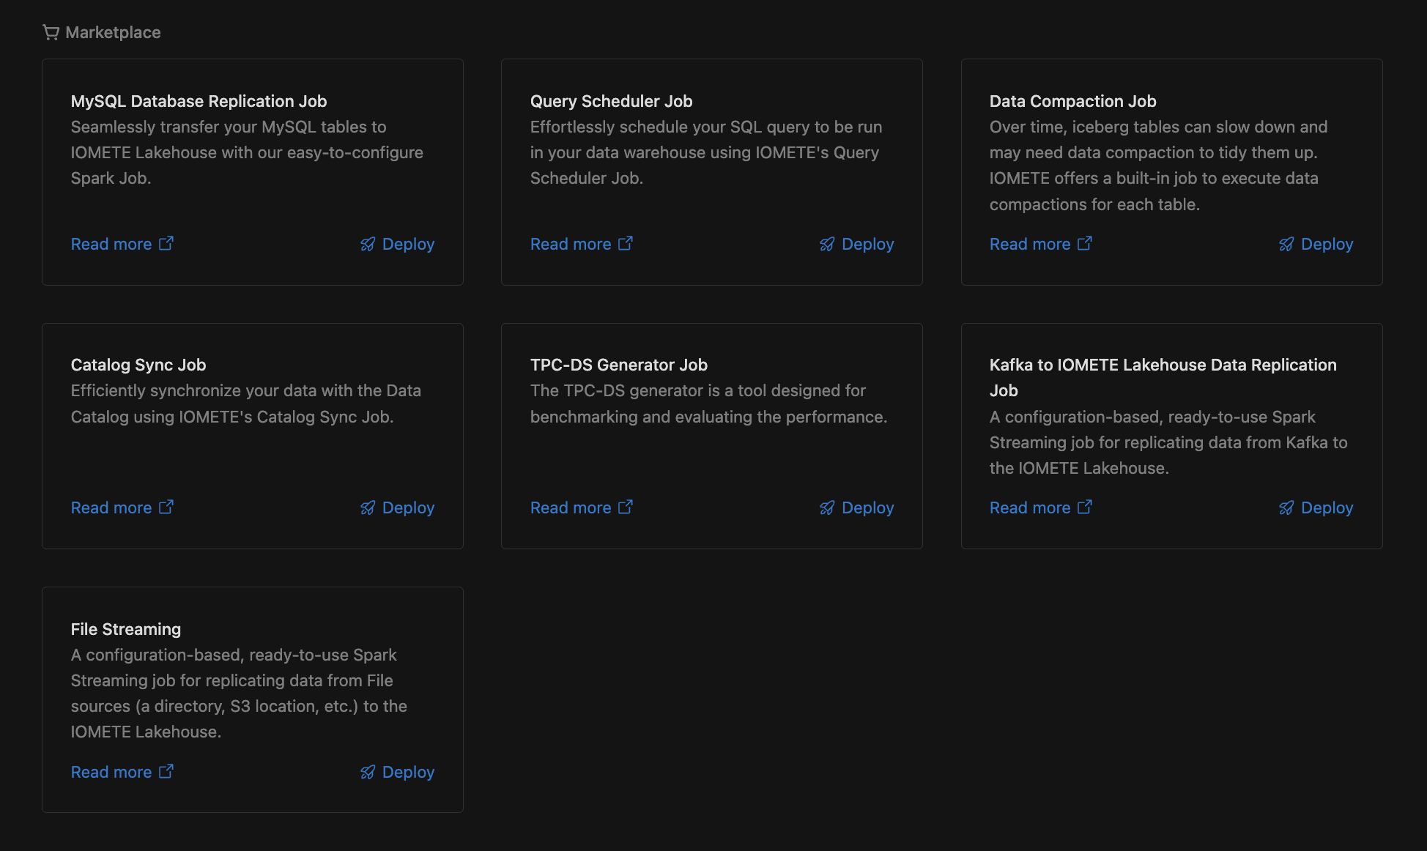Image resolution: width=1427 pixels, height=851 pixels.
Task: Click the 'Seamlessly transfer your MySQL tables' description
Action: click(247, 152)
